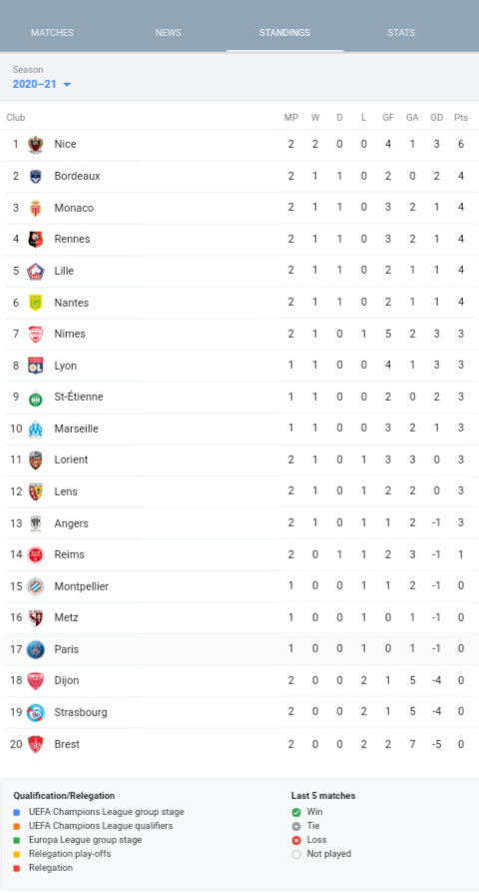This screenshot has height=893, width=479.
Task: Open the 2020–21 season dropdown
Action: pyautogui.click(x=42, y=84)
